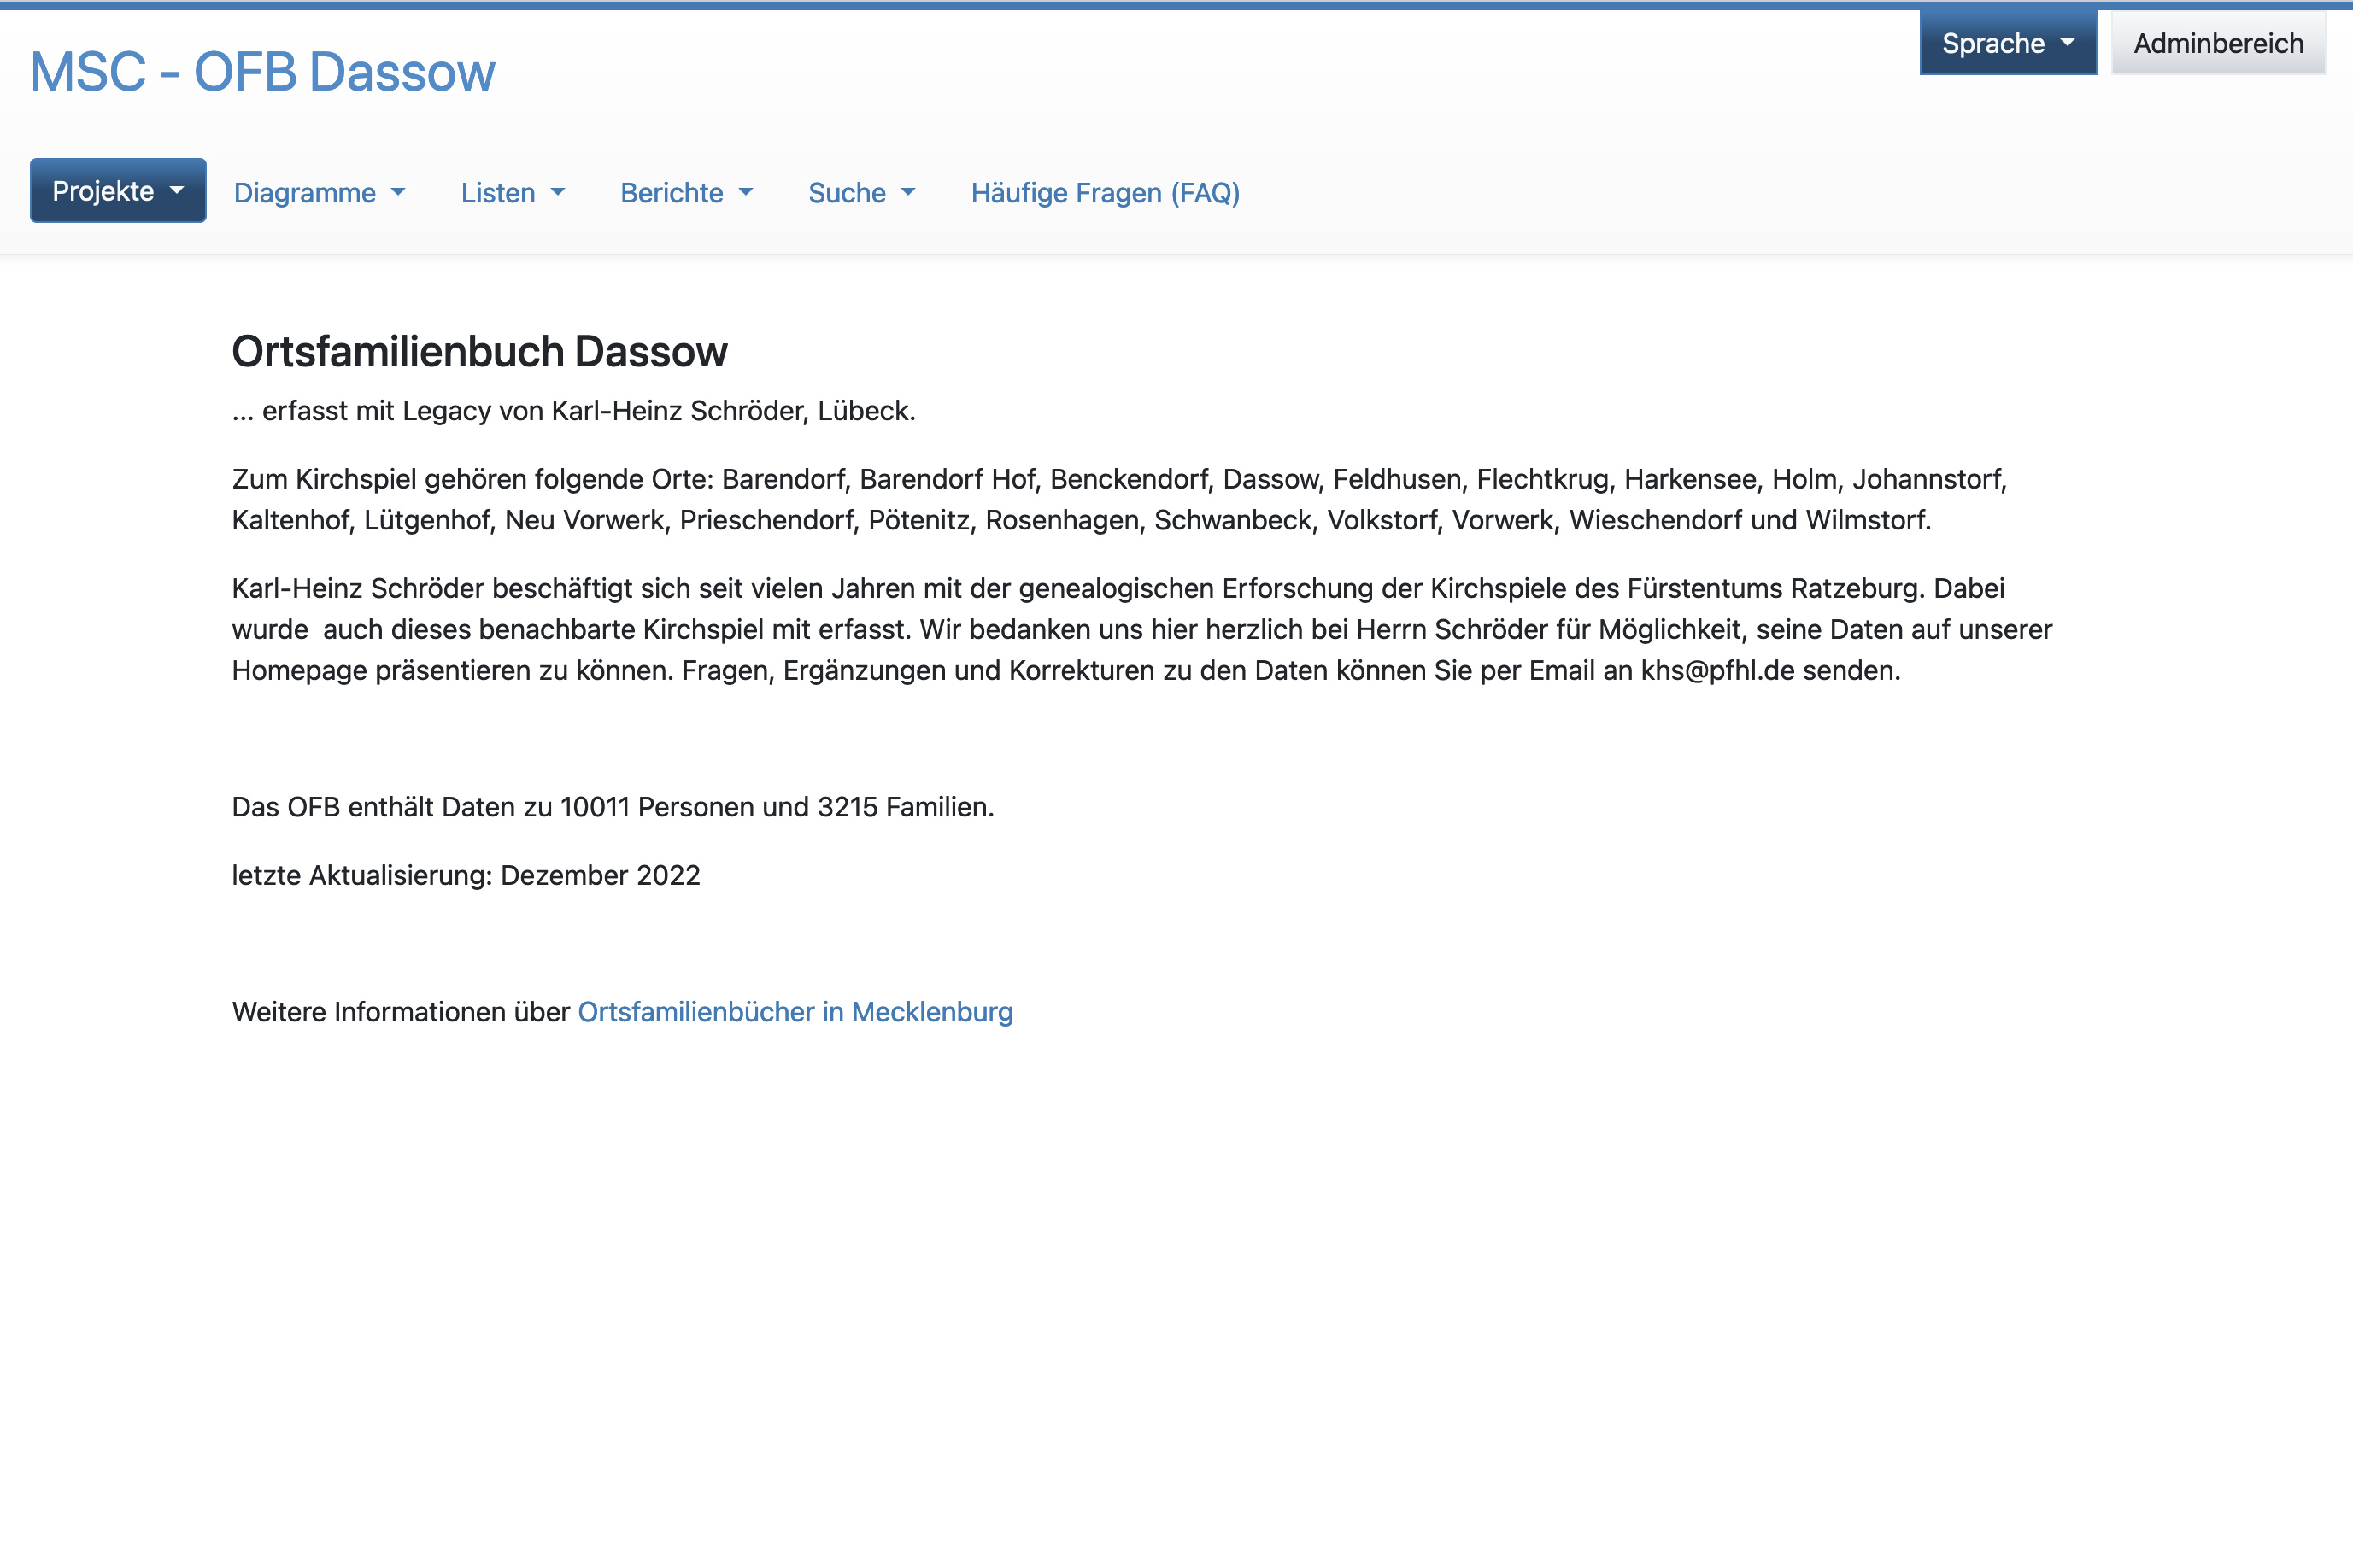
Task: Open the Listen menu
Action: coord(513,192)
